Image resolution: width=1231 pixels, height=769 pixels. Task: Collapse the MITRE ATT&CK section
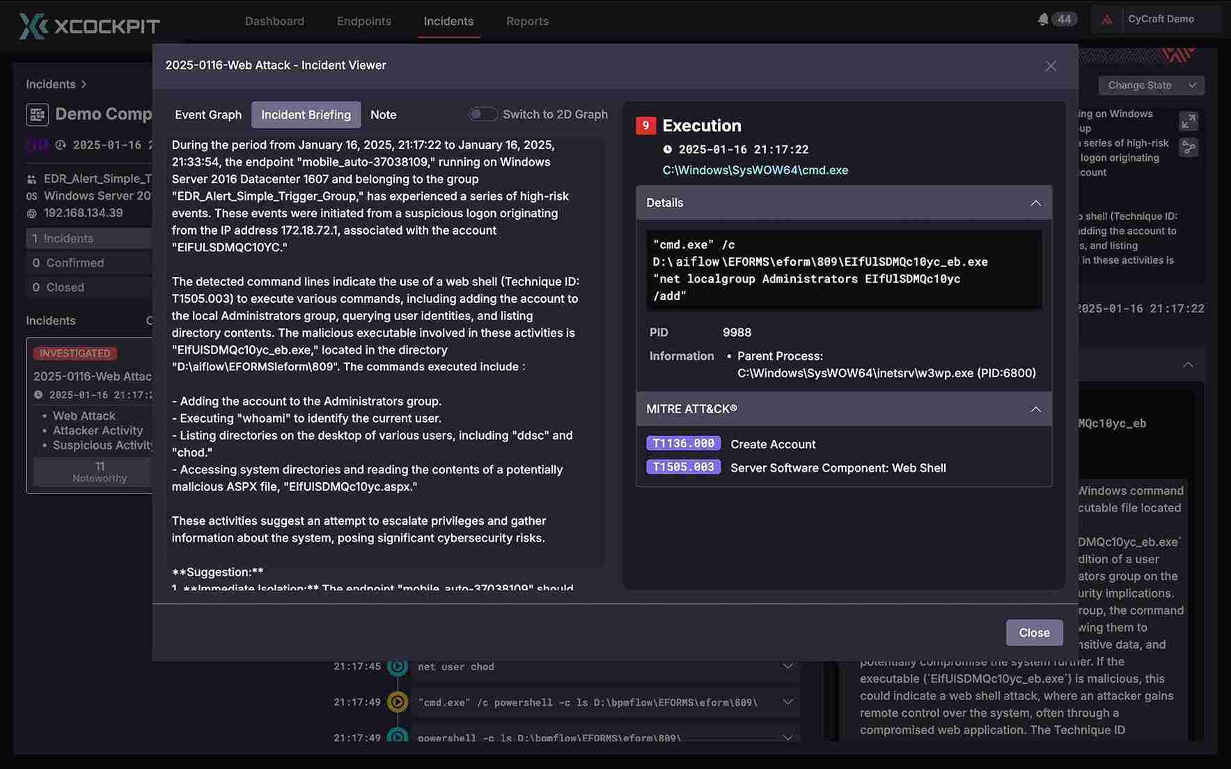point(1035,409)
